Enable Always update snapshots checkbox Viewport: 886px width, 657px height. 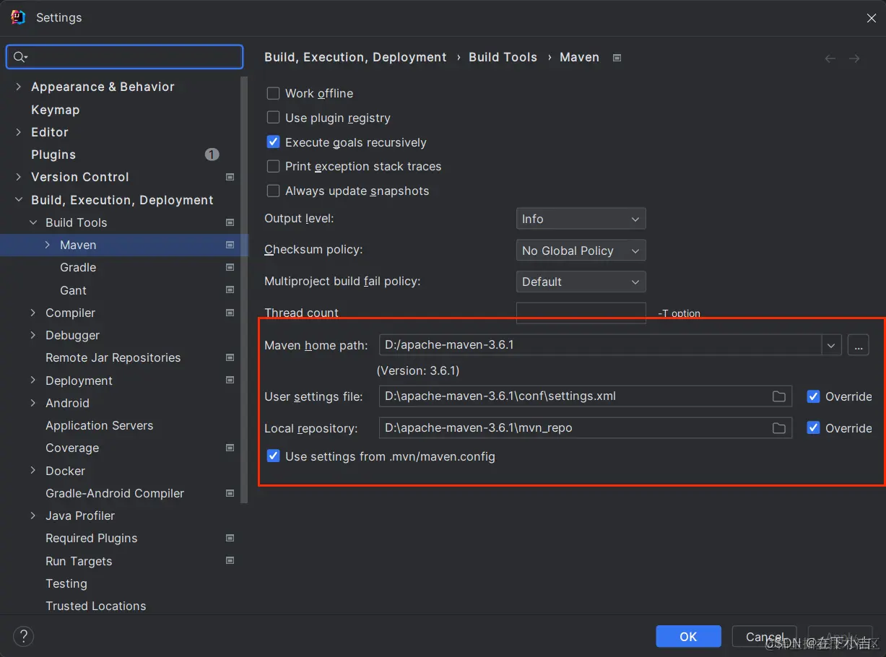(273, 191)
